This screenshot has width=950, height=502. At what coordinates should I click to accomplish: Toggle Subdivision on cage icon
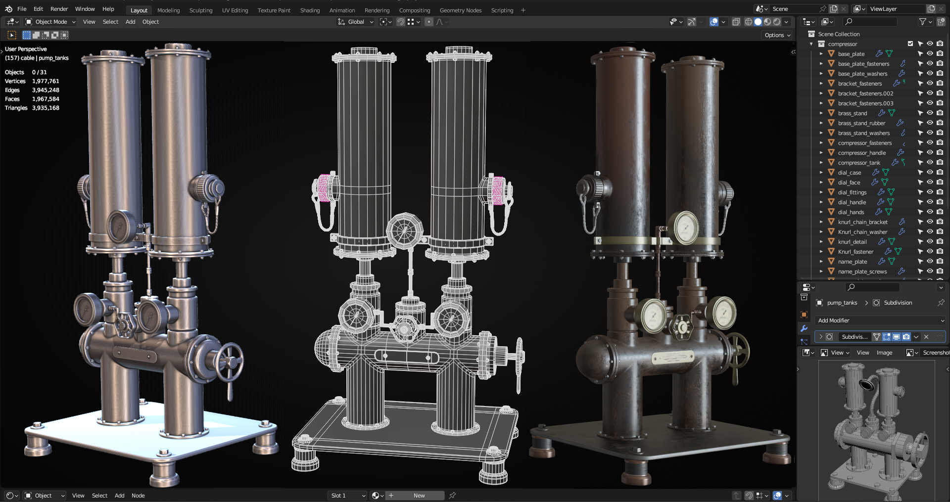click(x=876, y=337)
